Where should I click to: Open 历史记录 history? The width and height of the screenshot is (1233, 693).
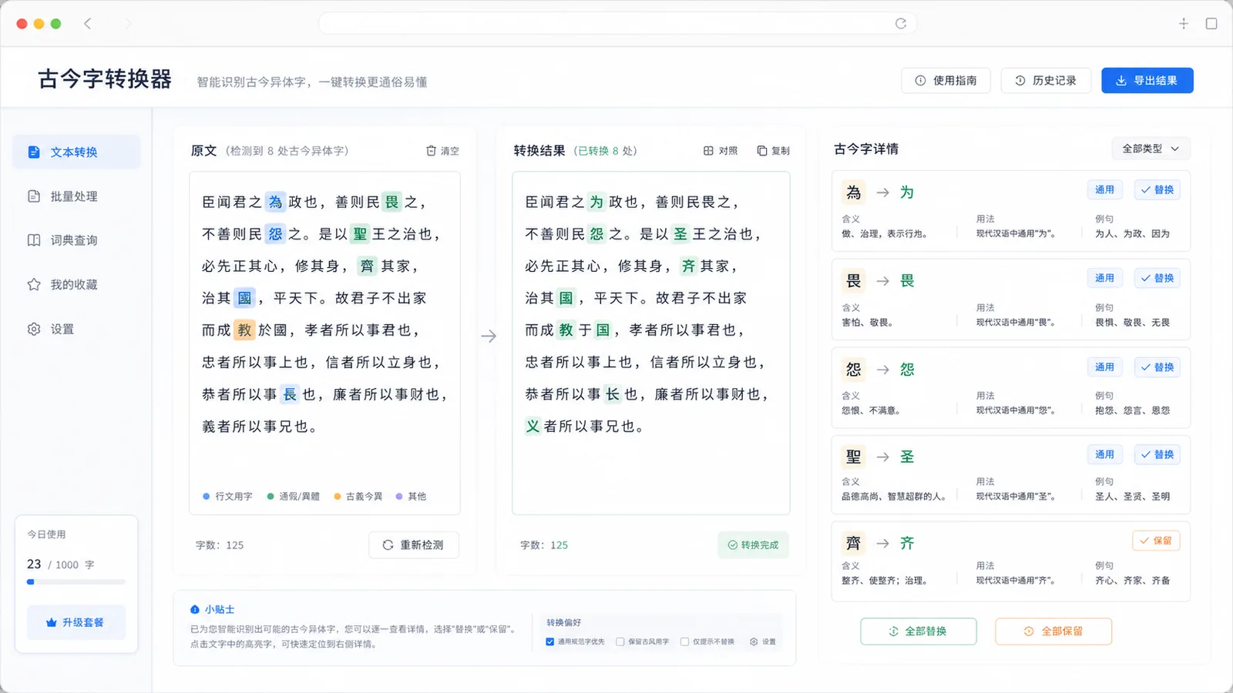[1046, 80]
